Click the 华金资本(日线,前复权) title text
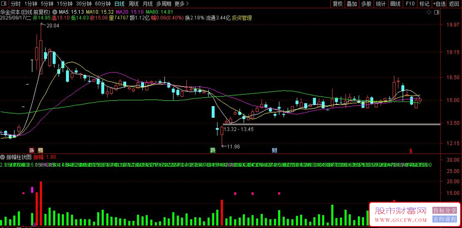Image resolution: width=462 pixels, height=228 pixels. [25, 12]
